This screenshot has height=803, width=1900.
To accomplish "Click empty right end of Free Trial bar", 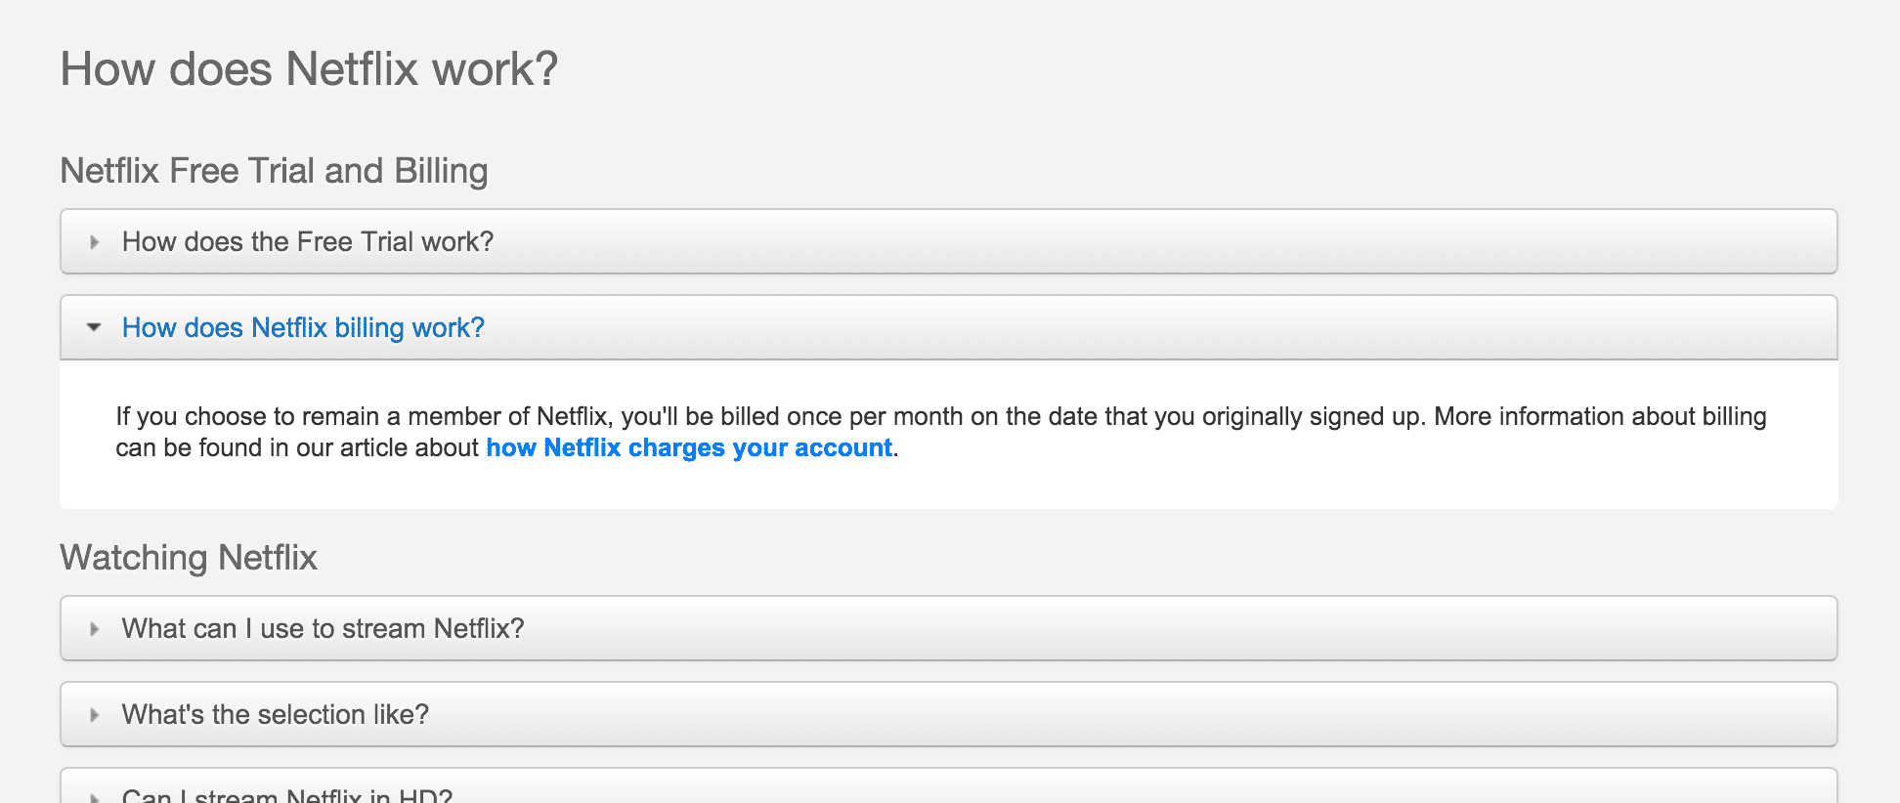I will click(x=1662, y=242).
